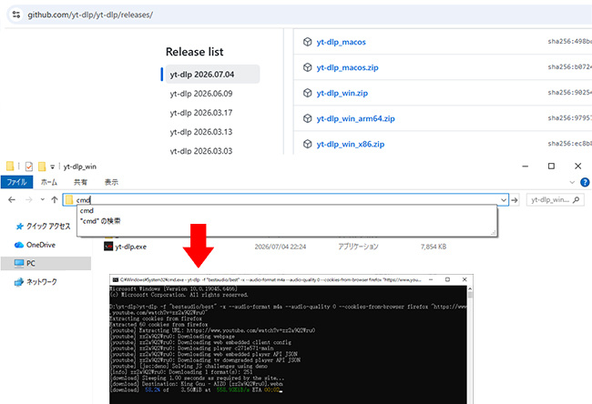Click the 2026/07/04 22:24 date cell
This screenshot has height=404, width=592.
tap(281, 247)
